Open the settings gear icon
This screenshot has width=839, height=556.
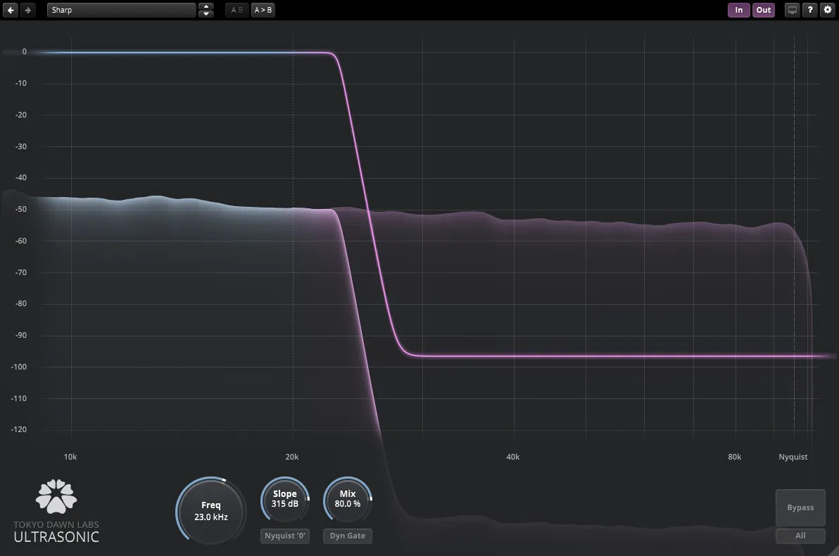pyautogui.click(x=828, y=10)
